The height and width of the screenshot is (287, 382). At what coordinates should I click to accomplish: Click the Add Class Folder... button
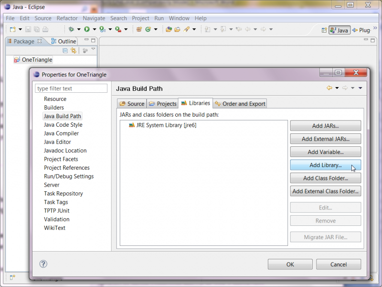click(326, 178)
